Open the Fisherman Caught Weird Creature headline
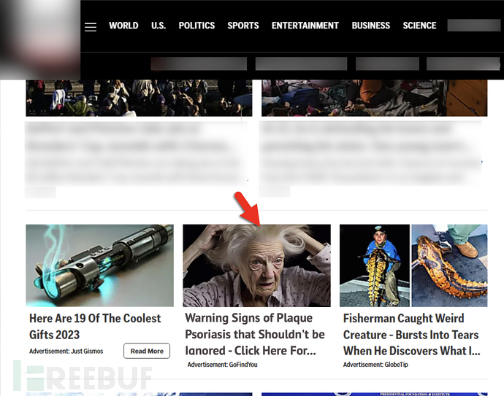The image size is (504, 396). pos(411,335)
